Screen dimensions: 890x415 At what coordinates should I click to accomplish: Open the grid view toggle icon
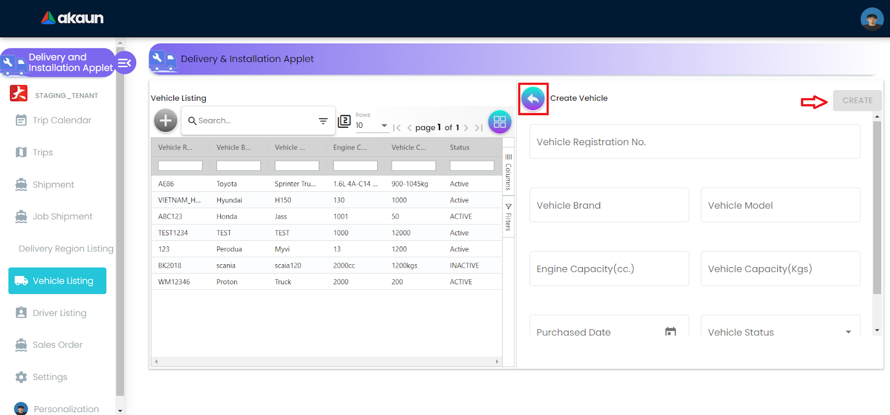(x=500, y=122)
